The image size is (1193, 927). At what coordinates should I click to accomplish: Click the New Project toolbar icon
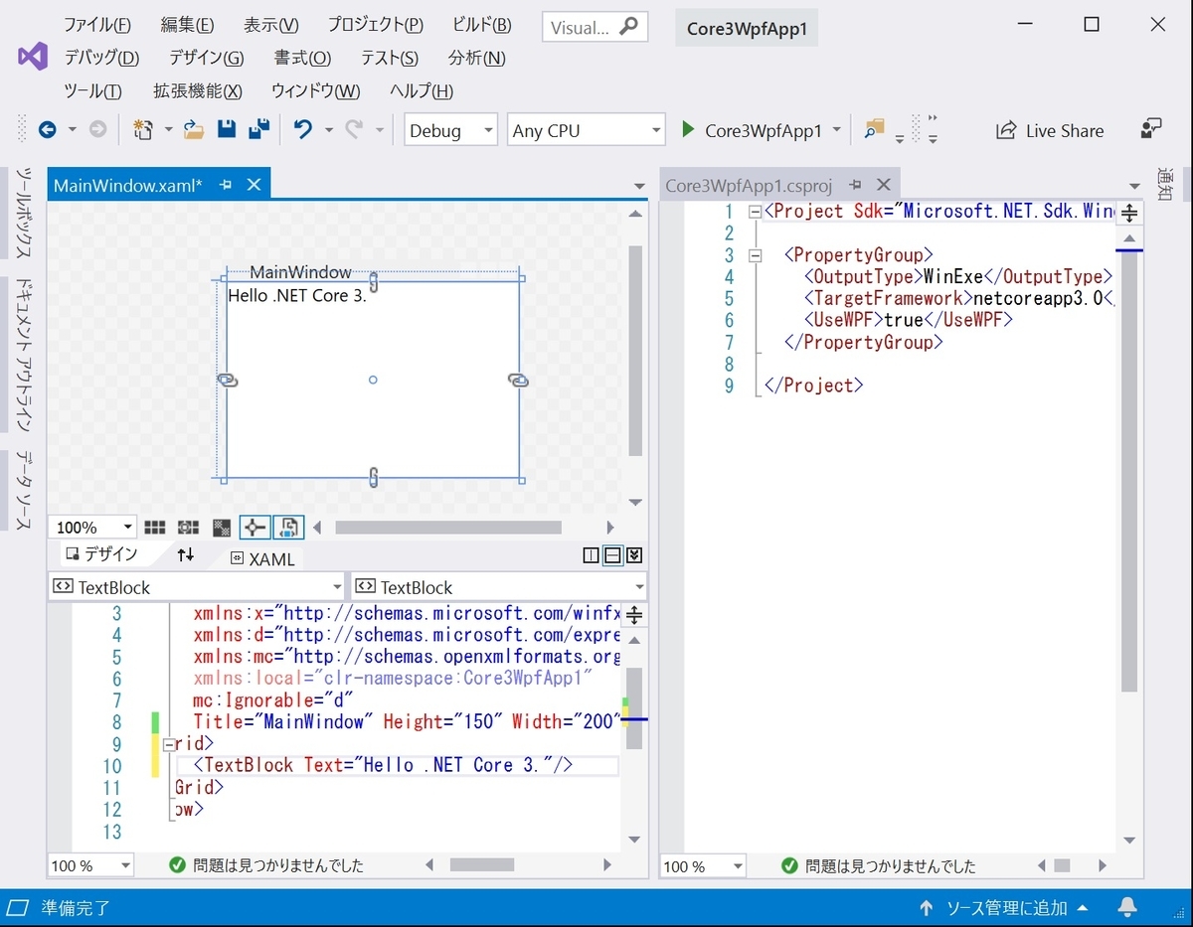pyautogui.click(x=144, y=130)
